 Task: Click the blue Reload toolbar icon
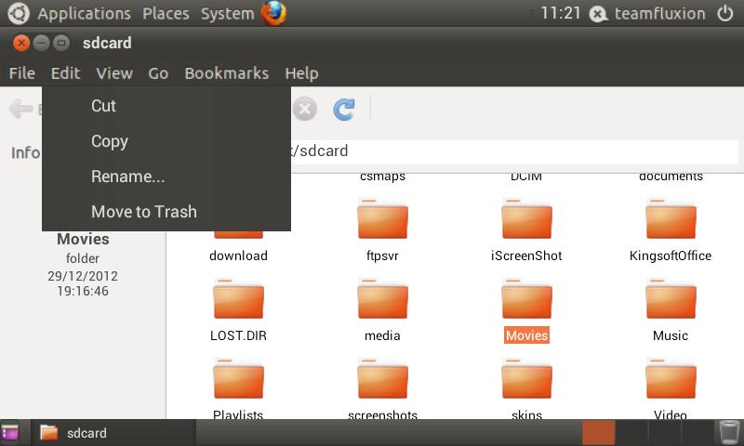coord(343,109)
